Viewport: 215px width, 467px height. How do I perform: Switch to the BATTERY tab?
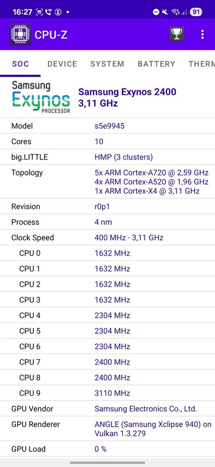[x=156, y=64]
